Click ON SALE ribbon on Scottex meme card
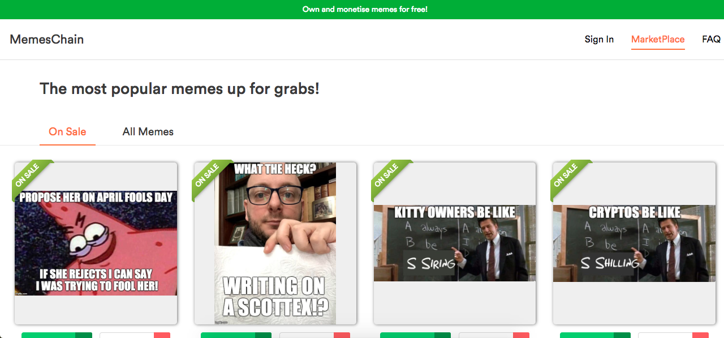This screenshot has width=724, height=338. pyautogui.click(x=209, y=177)
